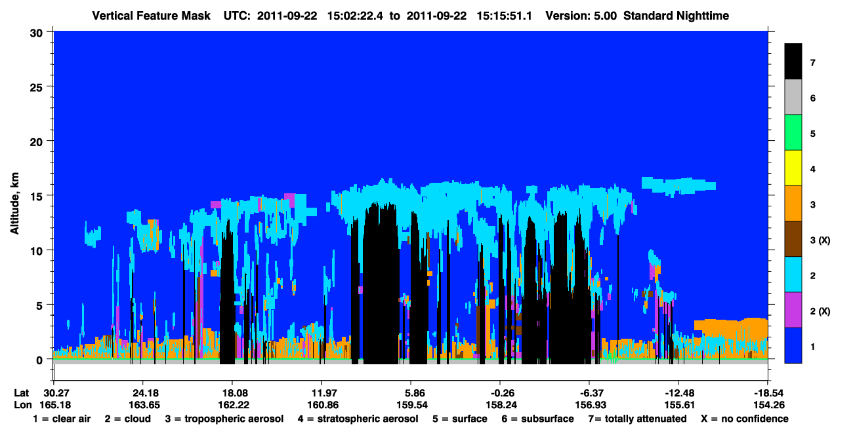Click latitude value 18.08
This screenshot has width=853, height=437.
click(x=232, y=392)
